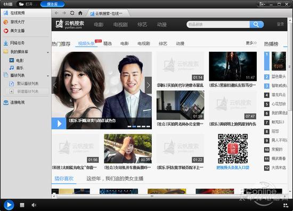Click the grid icon at bottom-right corner
Screen dimensions: 293x211
point(286,206)
